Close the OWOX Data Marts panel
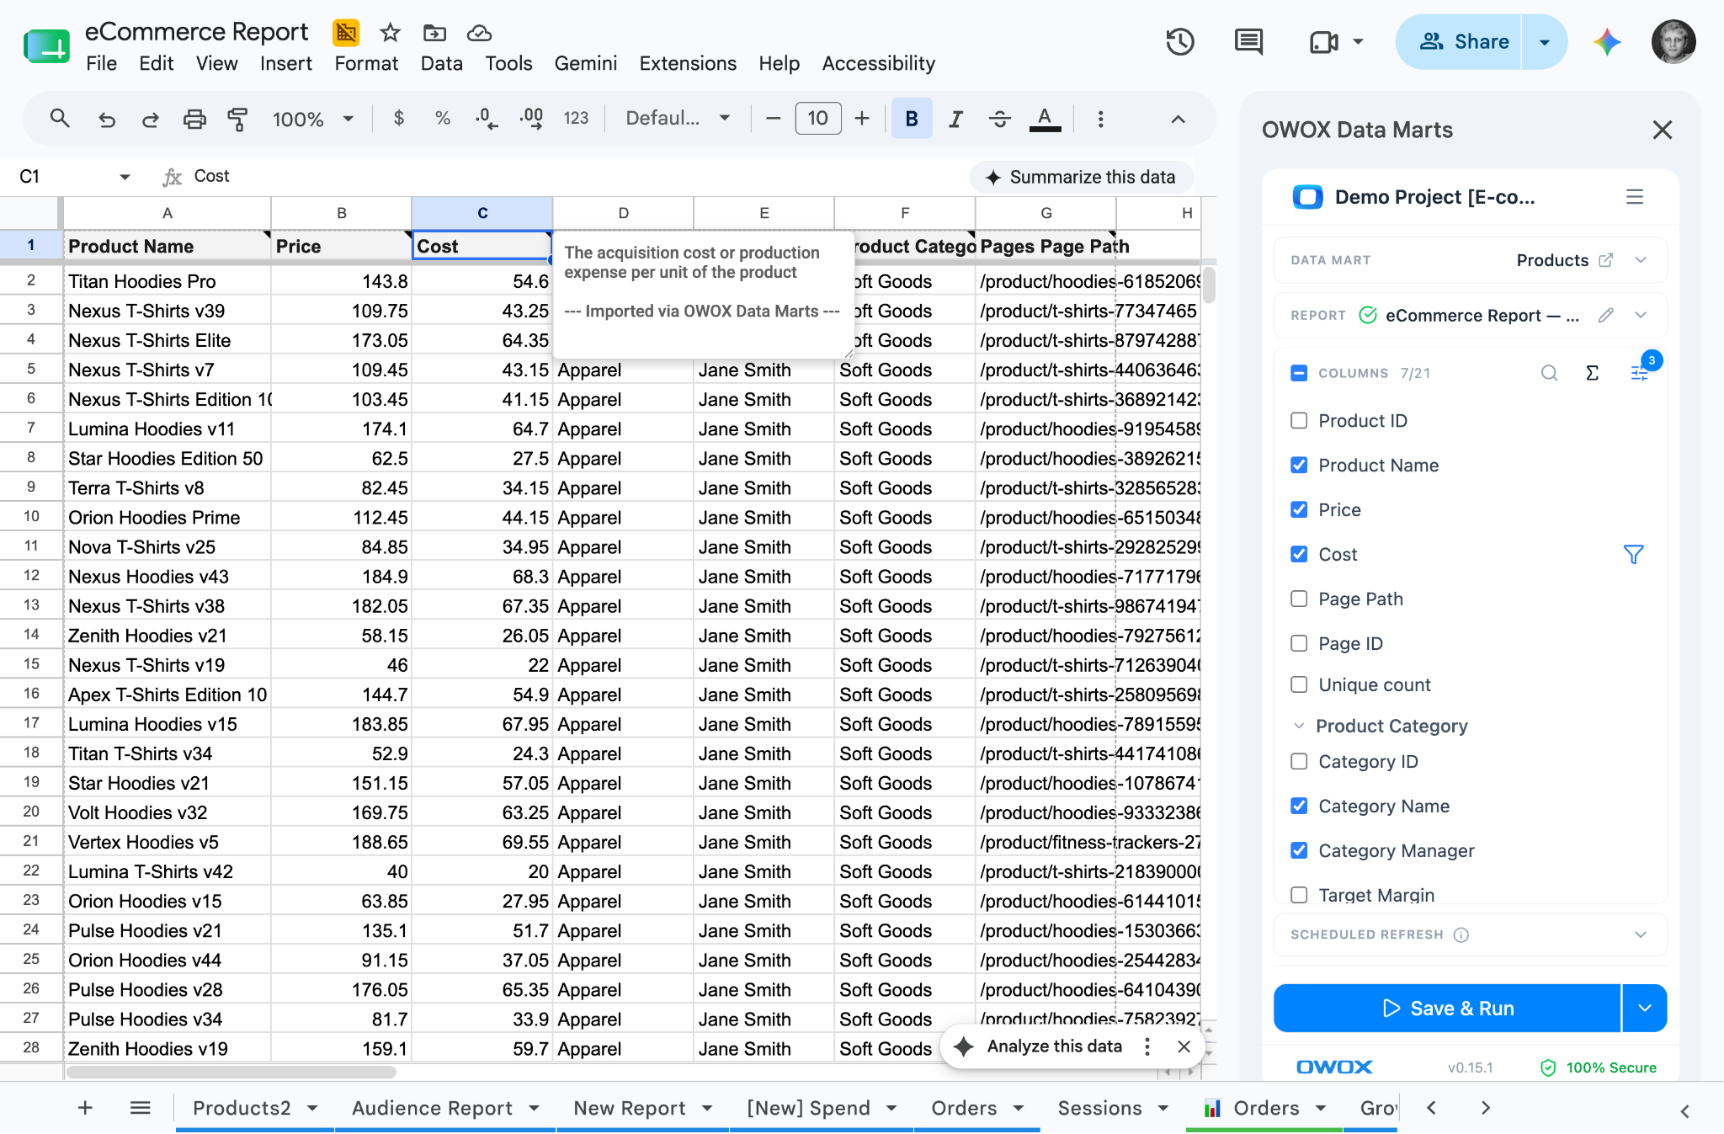Viewport: 1724px width, 1134px height. (x=1662, y=130)
